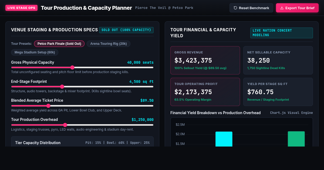Click the SOLD OUT (100% CAPACITY) badge
The image size is (324, 170).
coord(126,30)
